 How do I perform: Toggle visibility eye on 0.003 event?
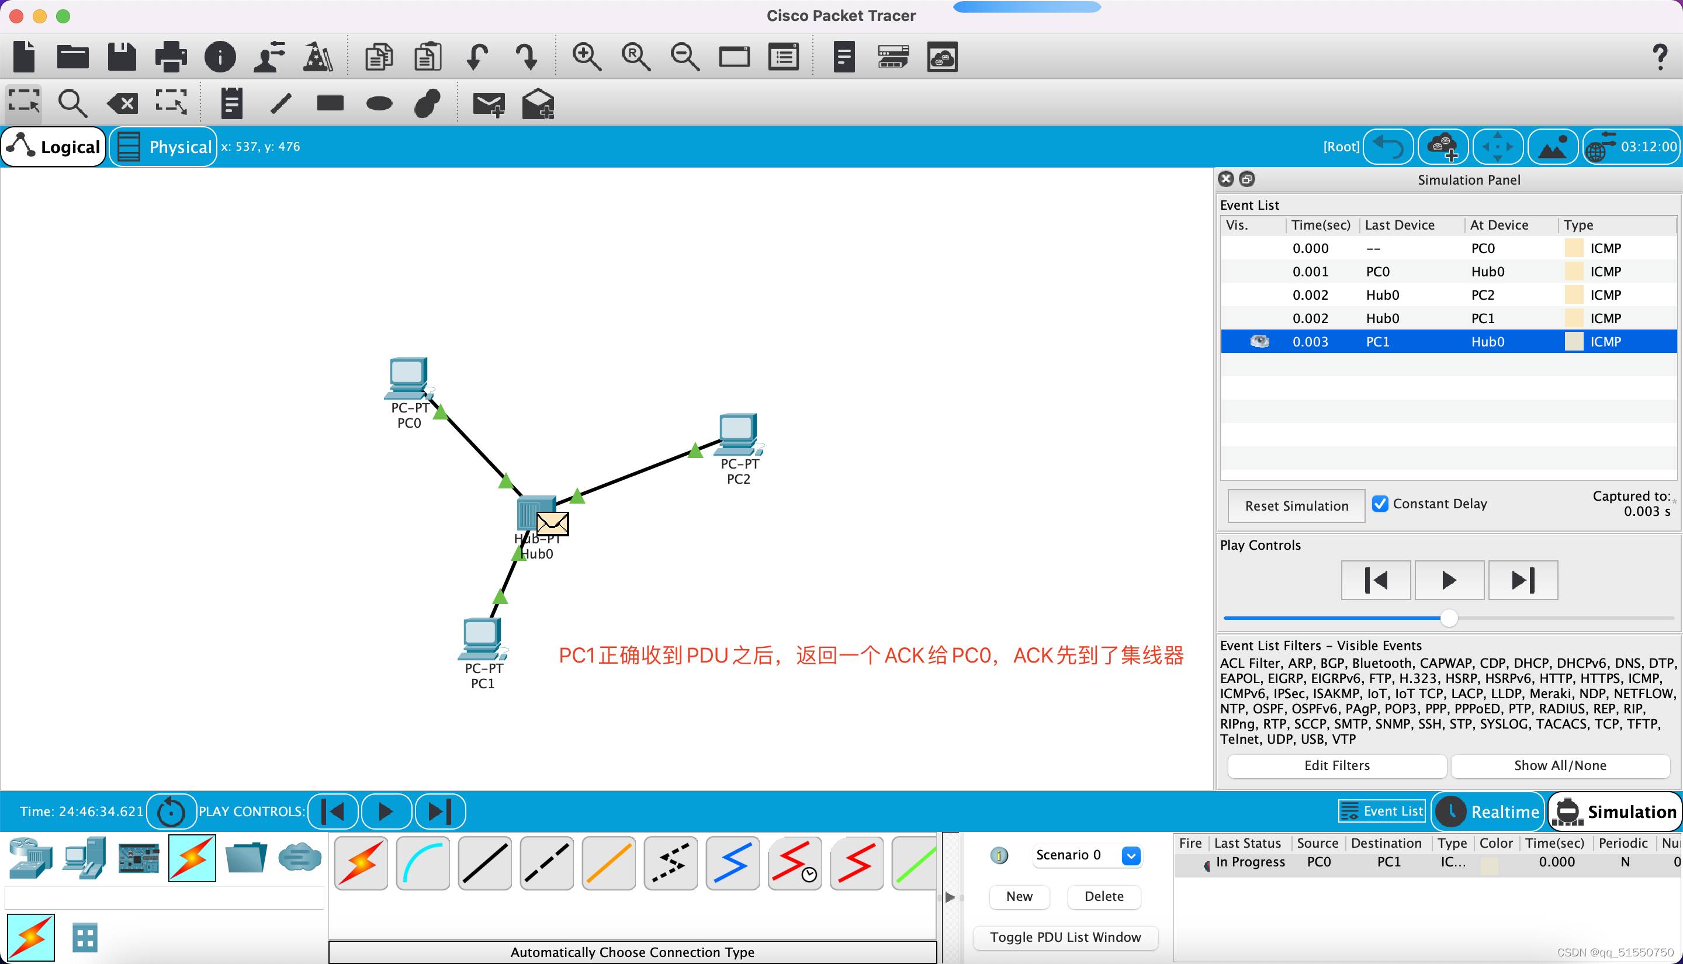tap(1259, 342)
